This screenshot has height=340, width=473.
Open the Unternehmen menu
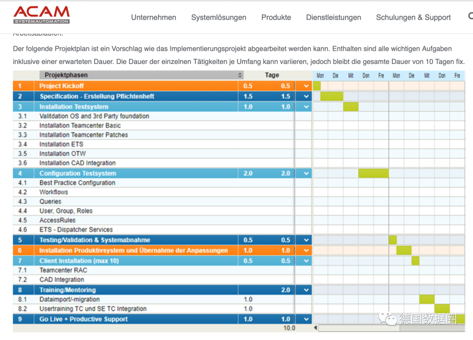pyautogui.click(x=154, y=18)
